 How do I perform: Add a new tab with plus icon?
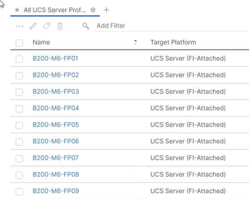click(x=106, y=10)
